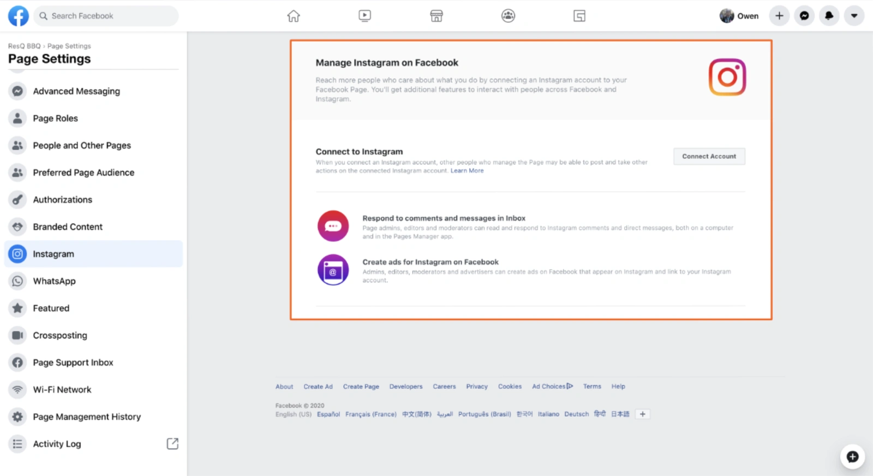Click the floating new message button
Viewport: 873px width, 476px height.
[x=853, y=456]
